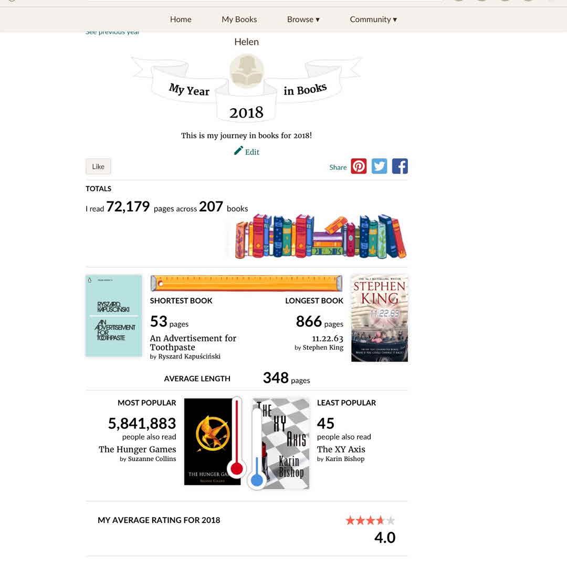567x567 pixels.
Task: Open the Suzanne Collins author link
Action: [x=152, y=459]
